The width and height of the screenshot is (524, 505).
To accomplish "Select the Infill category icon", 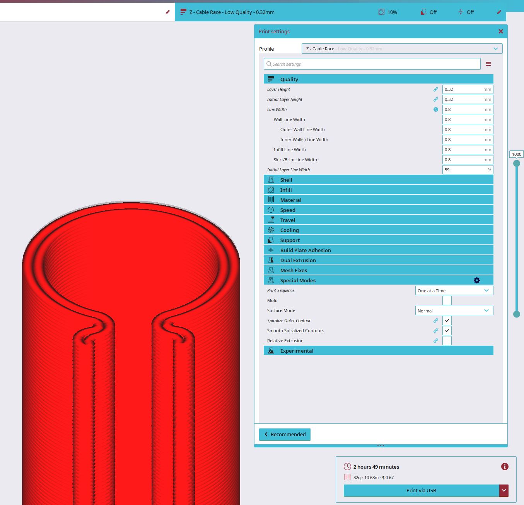I will (271, 189).
